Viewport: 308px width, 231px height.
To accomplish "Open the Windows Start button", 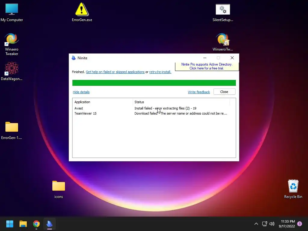I will [10, 224].
